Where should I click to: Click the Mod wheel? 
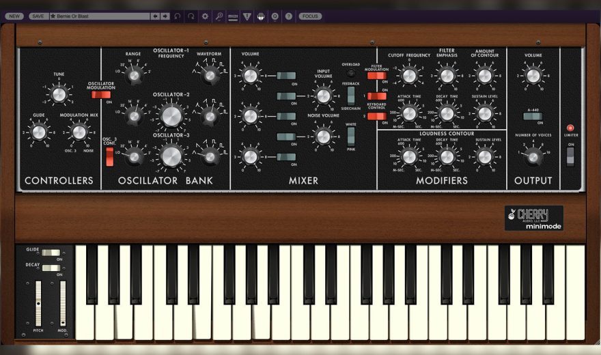point(63,303)
